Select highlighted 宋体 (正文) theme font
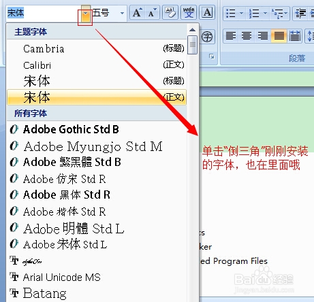314x302 pixels. 97,97
